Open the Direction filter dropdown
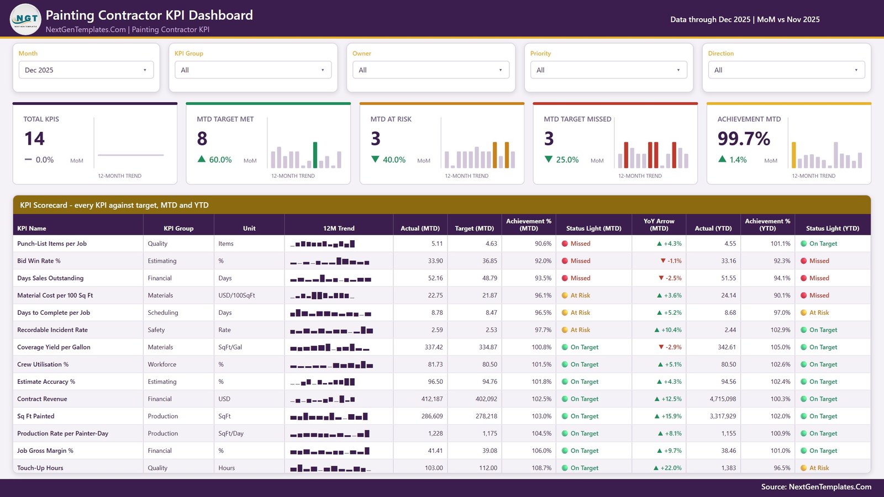The height and width of the screenshot is (497, 884). 787,70
